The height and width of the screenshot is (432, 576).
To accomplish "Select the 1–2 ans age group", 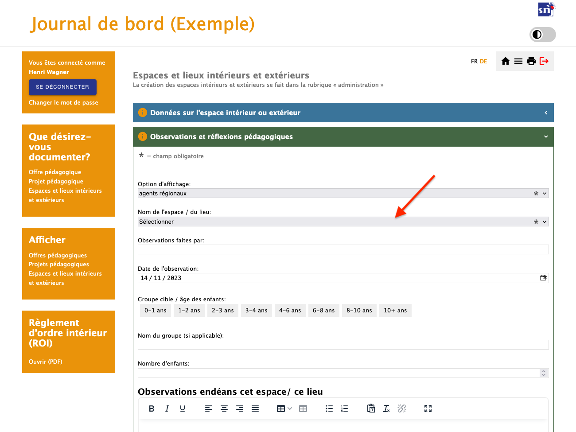I will 189,310.
